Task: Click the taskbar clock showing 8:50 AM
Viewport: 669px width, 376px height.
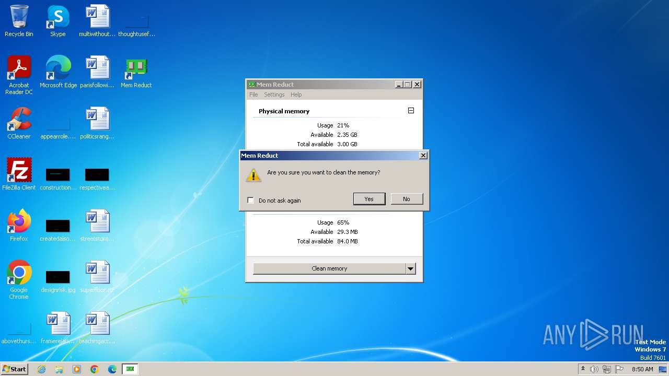Action: 642,369
